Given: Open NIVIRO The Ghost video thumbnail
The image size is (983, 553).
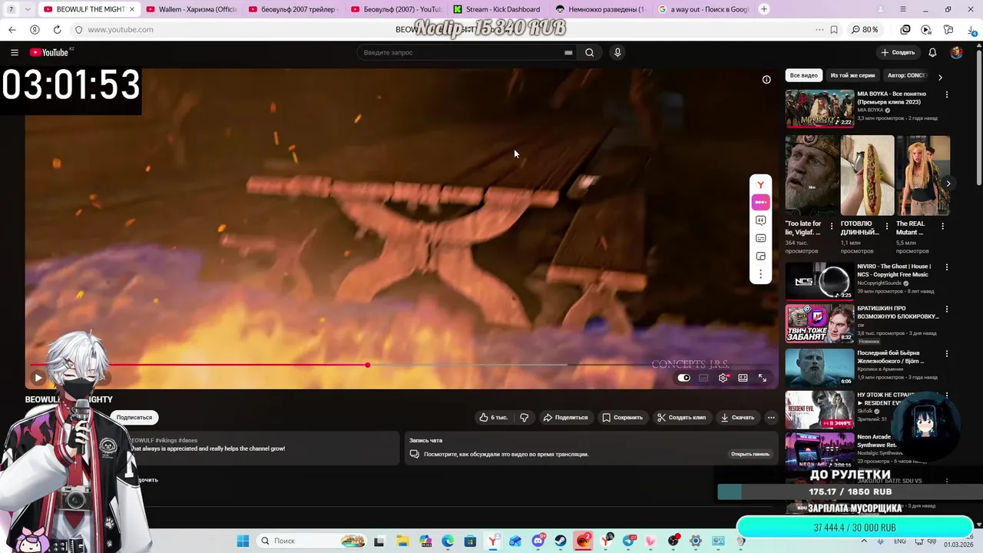Looking at the screenshot, I should coord(819,281).
